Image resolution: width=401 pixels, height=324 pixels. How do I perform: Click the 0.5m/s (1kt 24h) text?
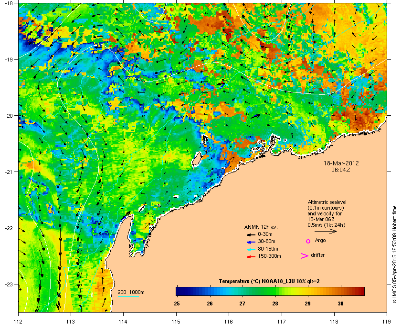(x=327, y=225)
